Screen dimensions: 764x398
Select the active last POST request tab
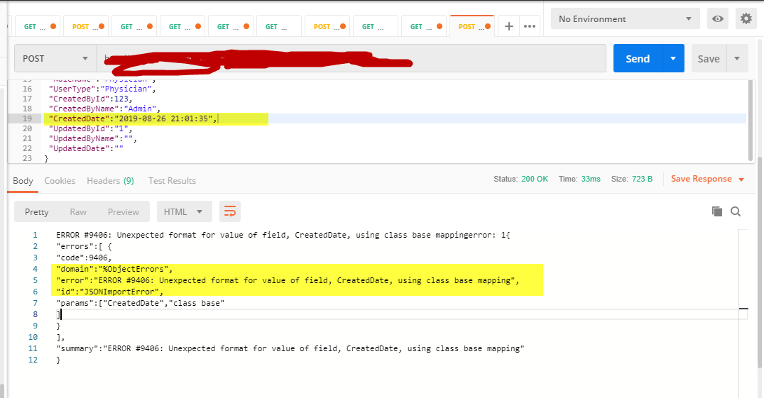[x=472, y=26]
